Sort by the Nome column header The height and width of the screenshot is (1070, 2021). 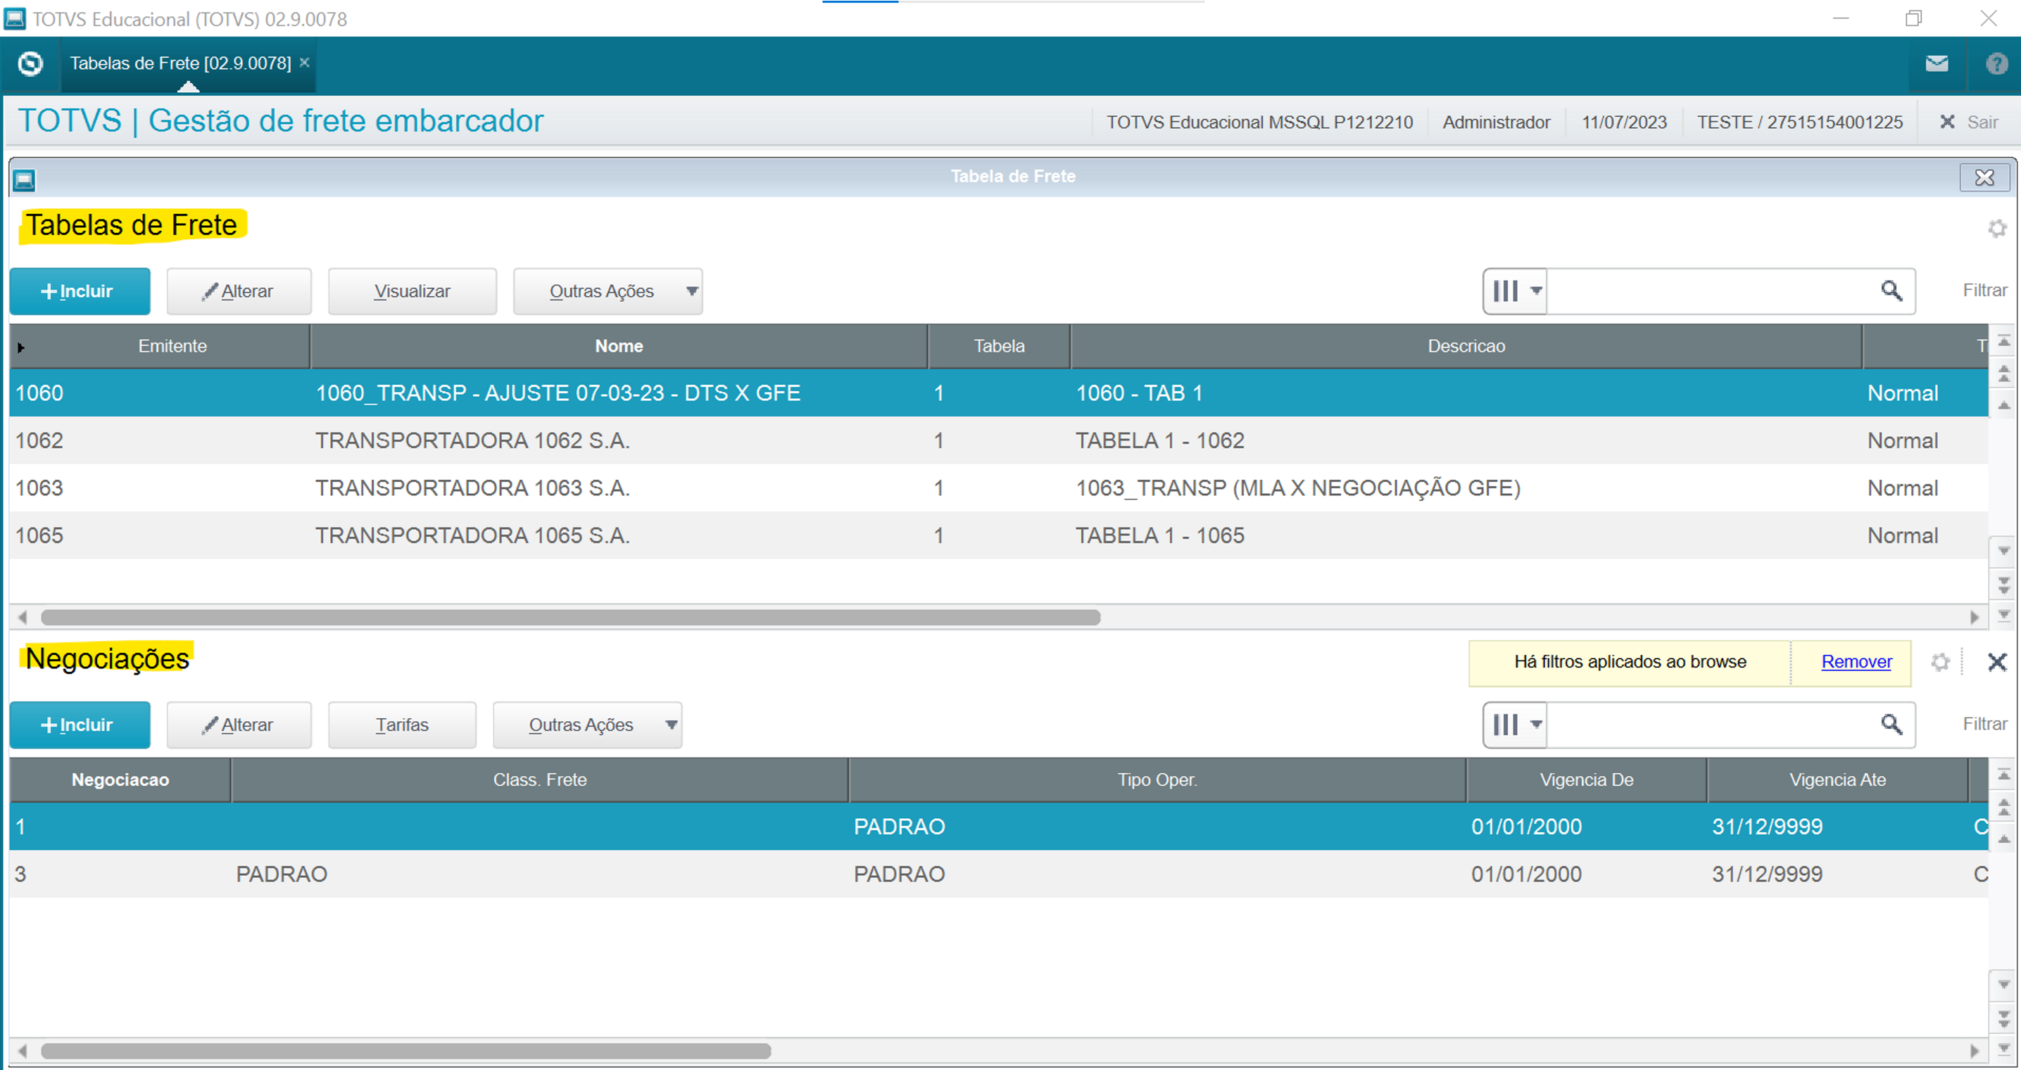[x=618, y=347]
